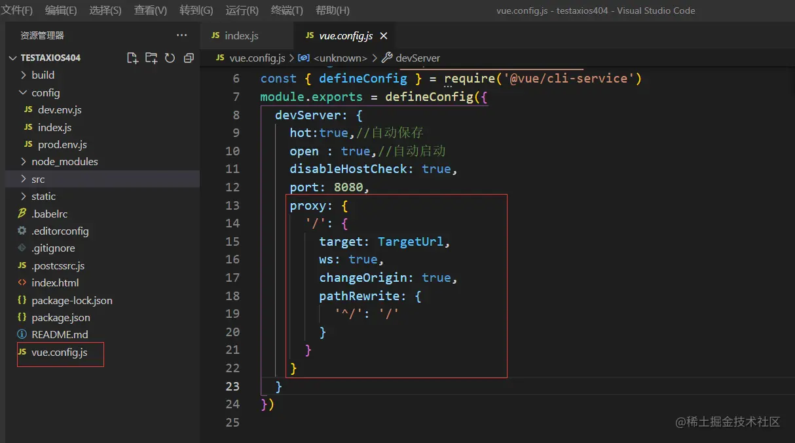Open the .gitignore file
Viewport: 795px width, 443px height.
(x=53, y=248)
